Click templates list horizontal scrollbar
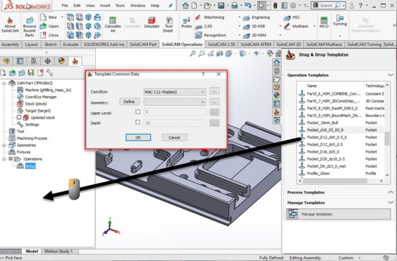The width and height of the screenshot is (397, 261). pyautogui.click(x=335, y=181)
